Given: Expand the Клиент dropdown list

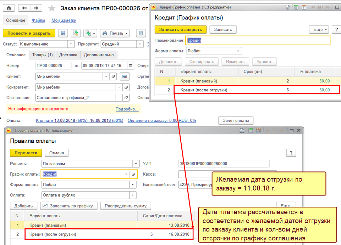Looking at the screenshot, I should pyautogui.click(x=106, y=76).
